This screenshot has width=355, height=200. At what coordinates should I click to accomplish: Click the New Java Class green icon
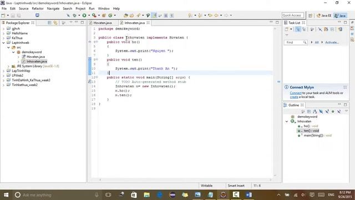coord(110,16)
